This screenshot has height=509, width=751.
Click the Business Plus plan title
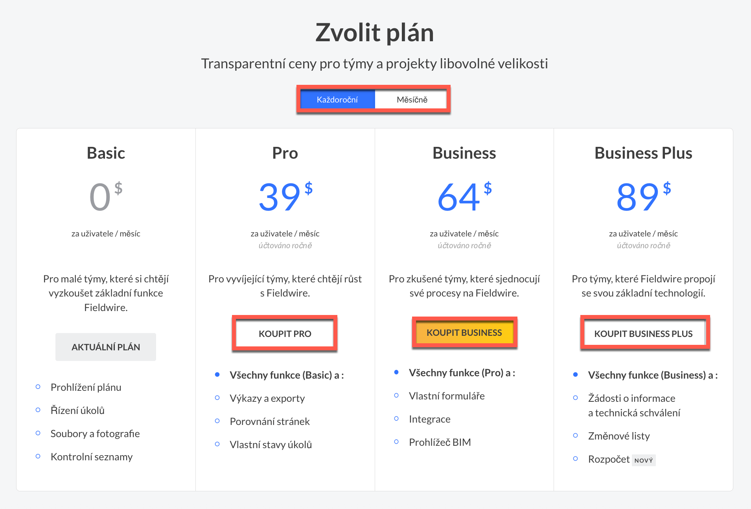pyautogui.click(x=643, y=153)
